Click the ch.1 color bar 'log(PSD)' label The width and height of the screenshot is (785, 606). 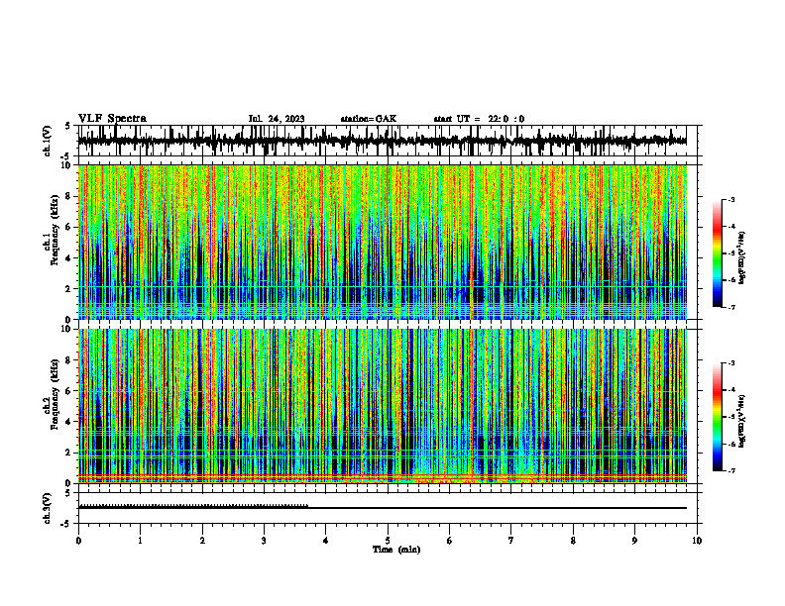pyautogui.click(x=742, y=258)
